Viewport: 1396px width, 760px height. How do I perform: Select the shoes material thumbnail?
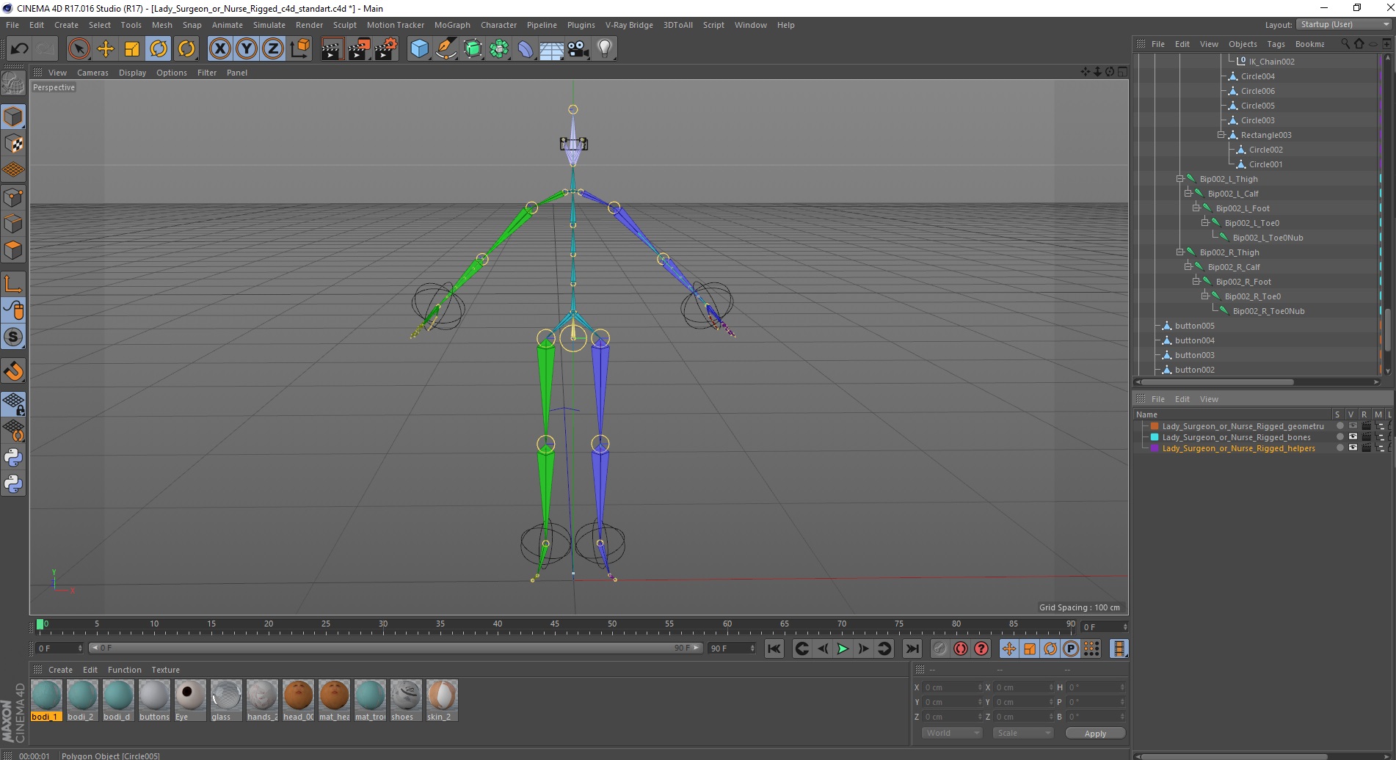(406, 701)
